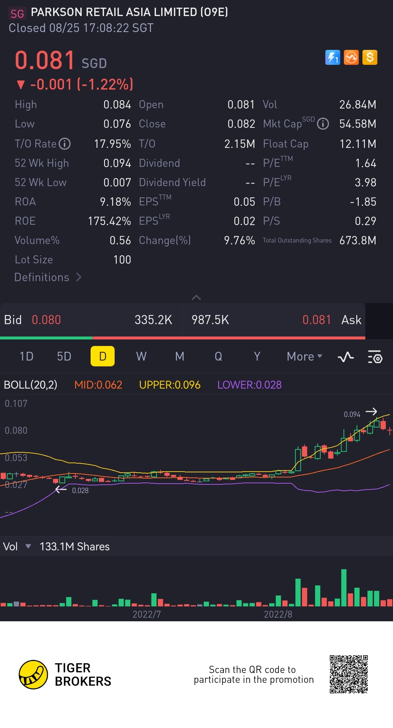Tap the ask size 987.5K
The height and width of the screenshot is (728, 393).
click(210, 320)
